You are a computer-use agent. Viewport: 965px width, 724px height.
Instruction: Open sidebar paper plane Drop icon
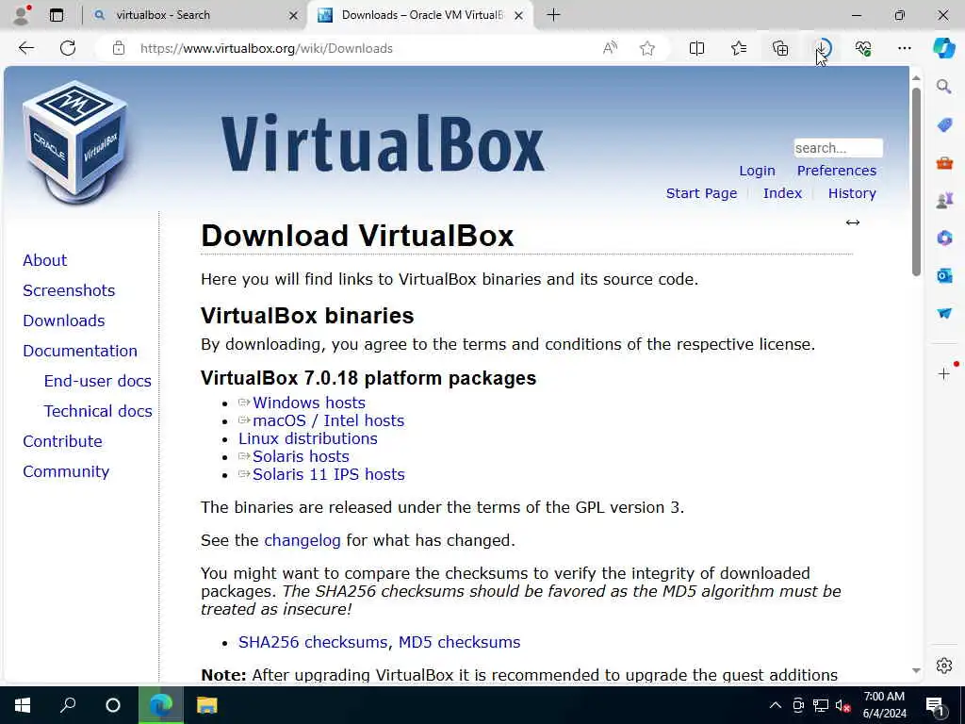coord(944,313)
